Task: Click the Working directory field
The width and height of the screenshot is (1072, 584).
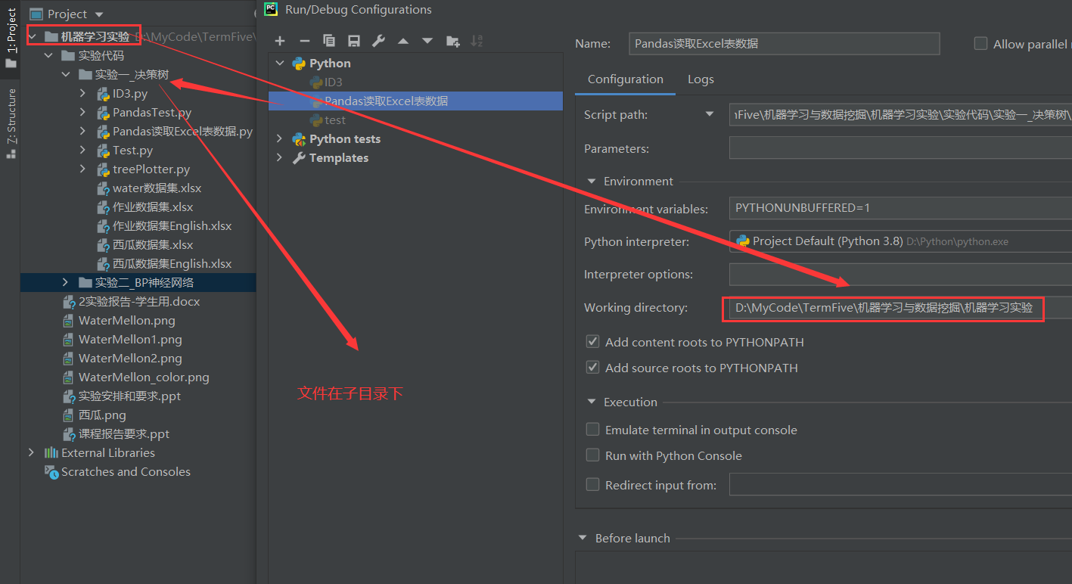Action: click(x=900, y=308)
